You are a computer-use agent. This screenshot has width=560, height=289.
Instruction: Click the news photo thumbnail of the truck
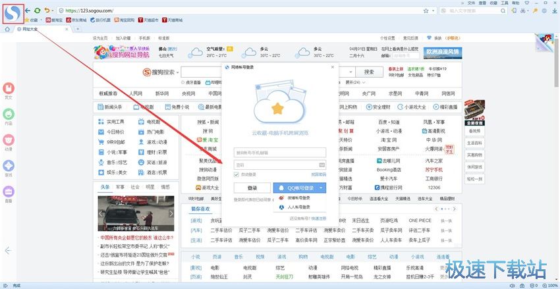[136, 213]
